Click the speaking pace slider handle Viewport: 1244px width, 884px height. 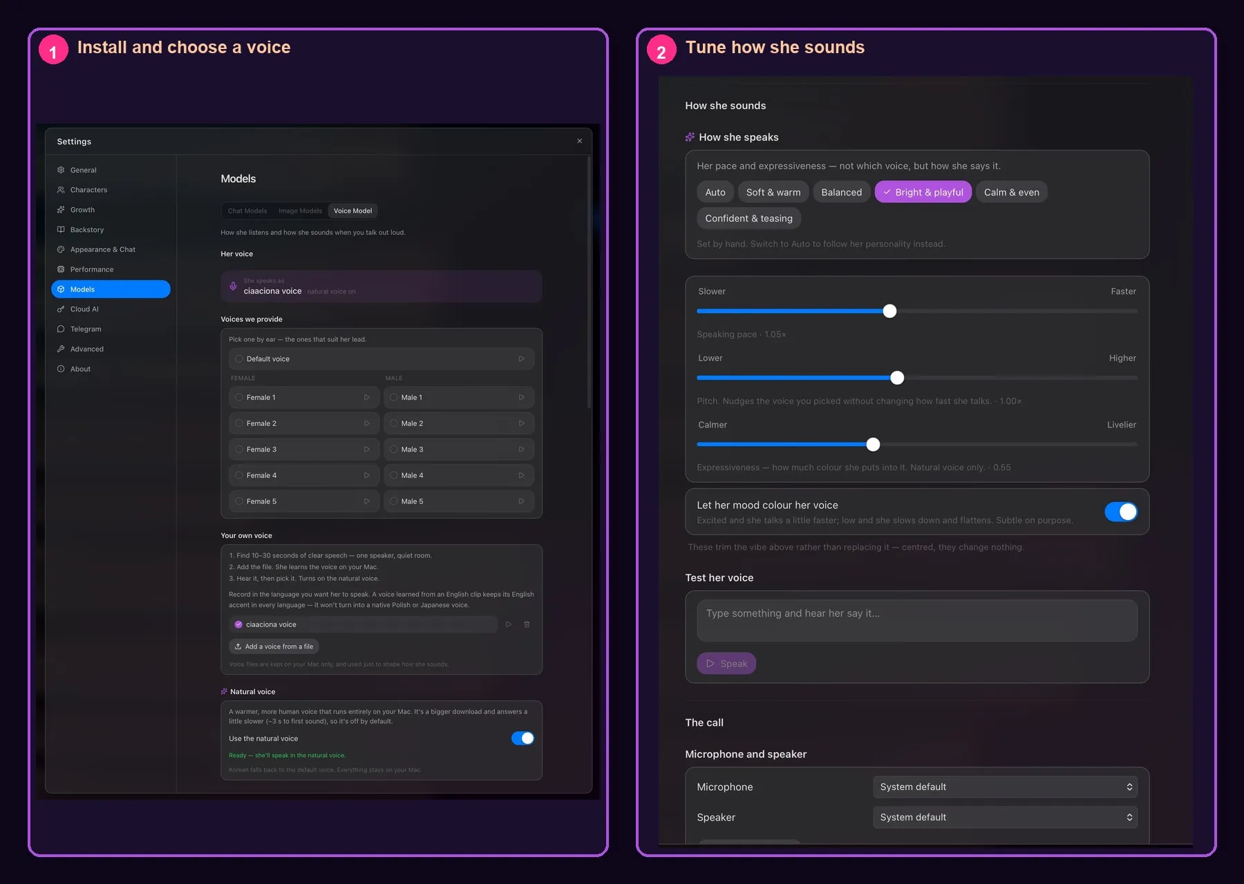coord(890,311)
